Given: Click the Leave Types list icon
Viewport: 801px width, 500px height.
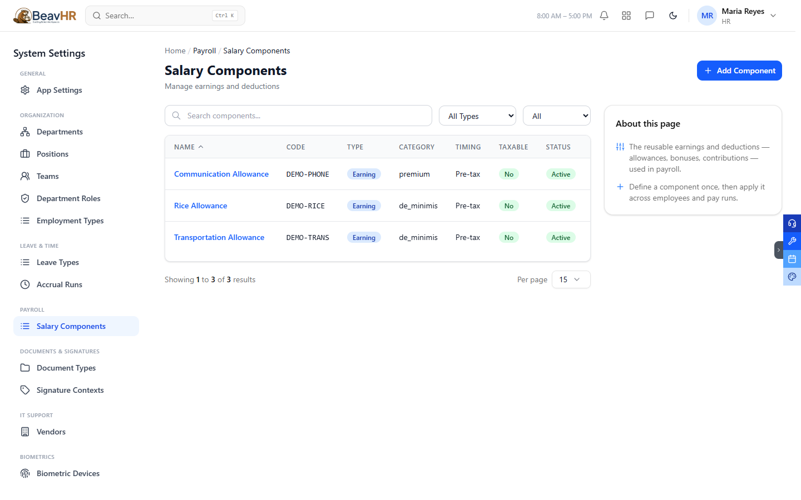Looking at the screenshot, I should click(25, 262).
